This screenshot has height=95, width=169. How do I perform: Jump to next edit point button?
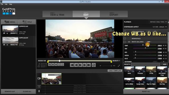click(x=56, y=64)
